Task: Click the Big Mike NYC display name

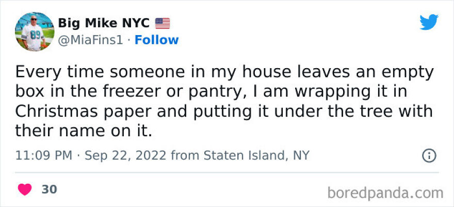Action: click(x=104, y=23)
